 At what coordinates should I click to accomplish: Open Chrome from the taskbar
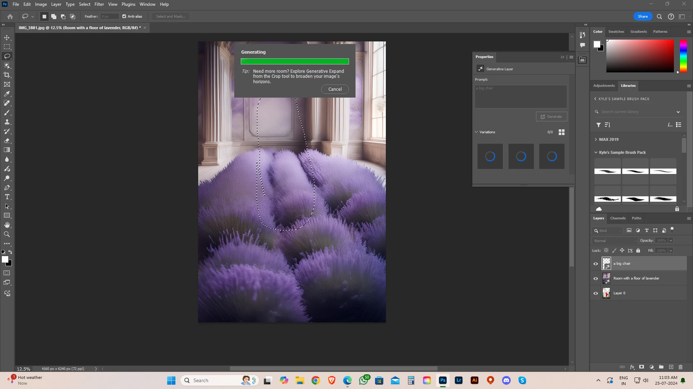tap(316, 380)
